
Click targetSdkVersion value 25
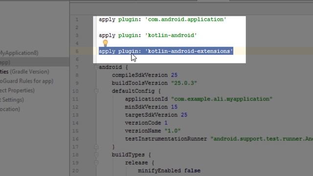184,115
